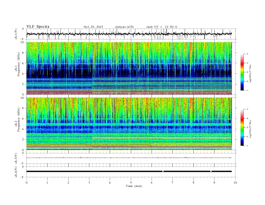Click the "9" minute tick label
This screenshot has height=205, width=265.
tap(214, 183)
